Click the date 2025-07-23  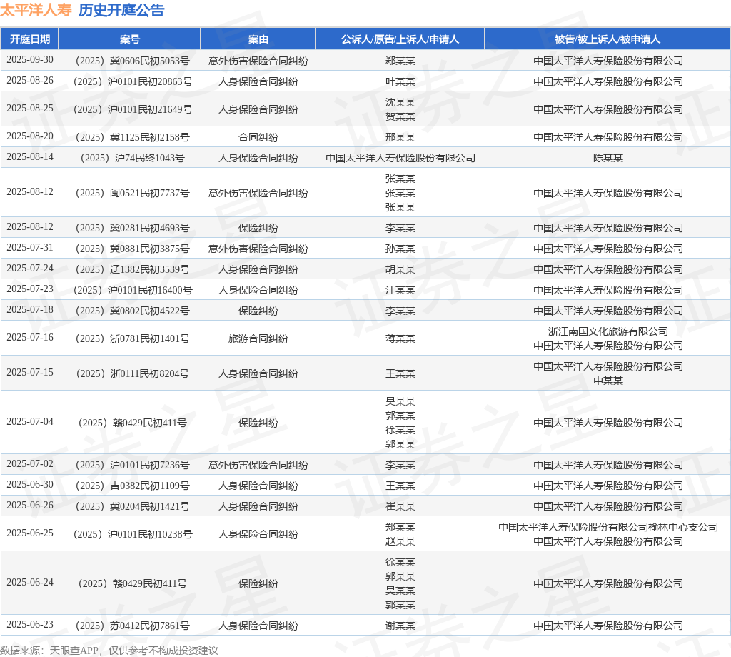[30, 289]
